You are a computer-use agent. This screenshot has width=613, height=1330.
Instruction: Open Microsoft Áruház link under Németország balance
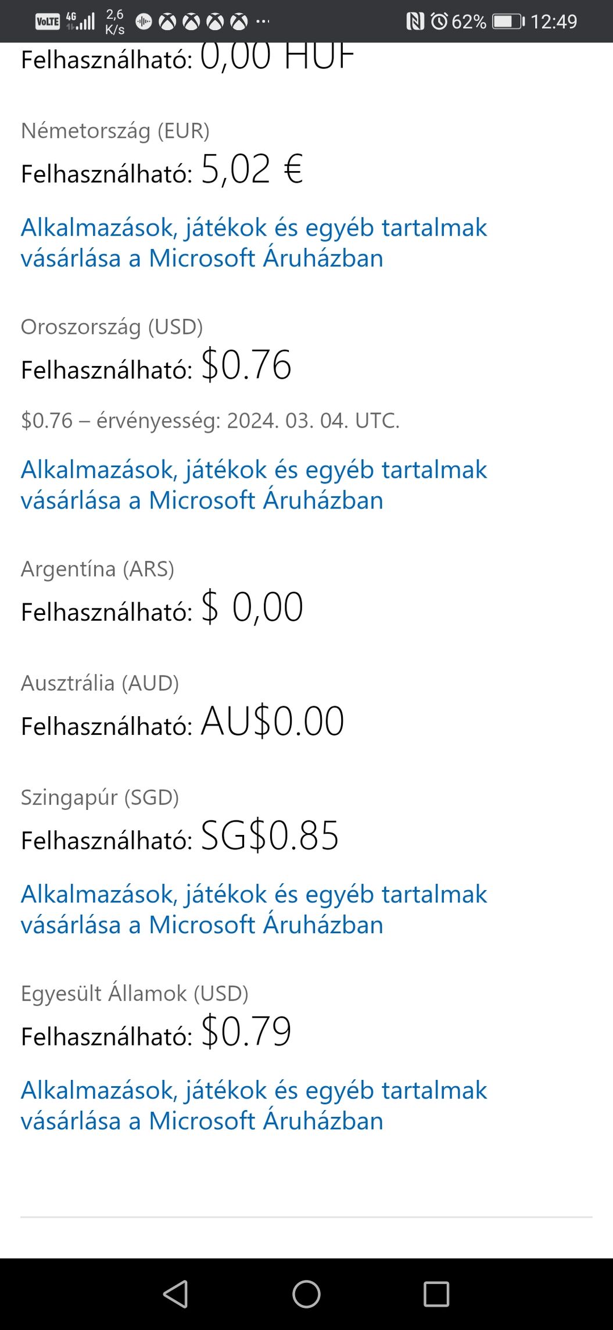click(254, 243)
